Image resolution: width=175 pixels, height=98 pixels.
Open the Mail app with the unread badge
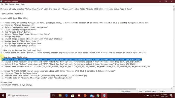tap(92, 96)
